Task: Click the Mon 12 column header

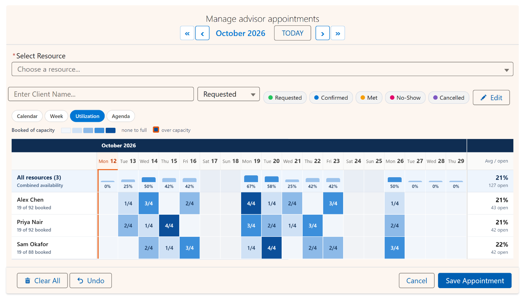Action: 108,161
